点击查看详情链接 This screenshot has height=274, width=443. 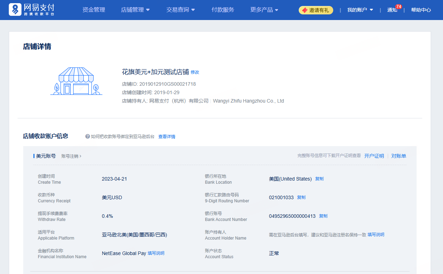(167, 136)
